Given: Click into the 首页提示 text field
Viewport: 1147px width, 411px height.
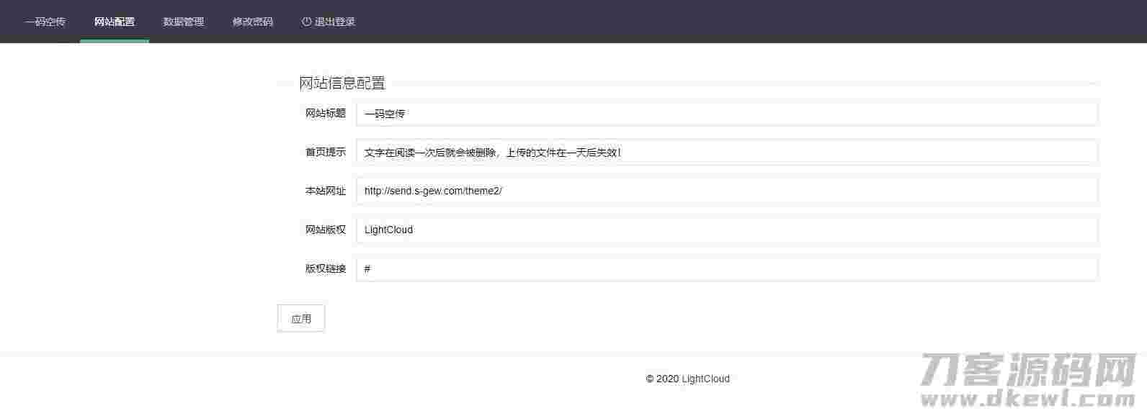Looking at the screenshot, I should (x=727, y=152).
